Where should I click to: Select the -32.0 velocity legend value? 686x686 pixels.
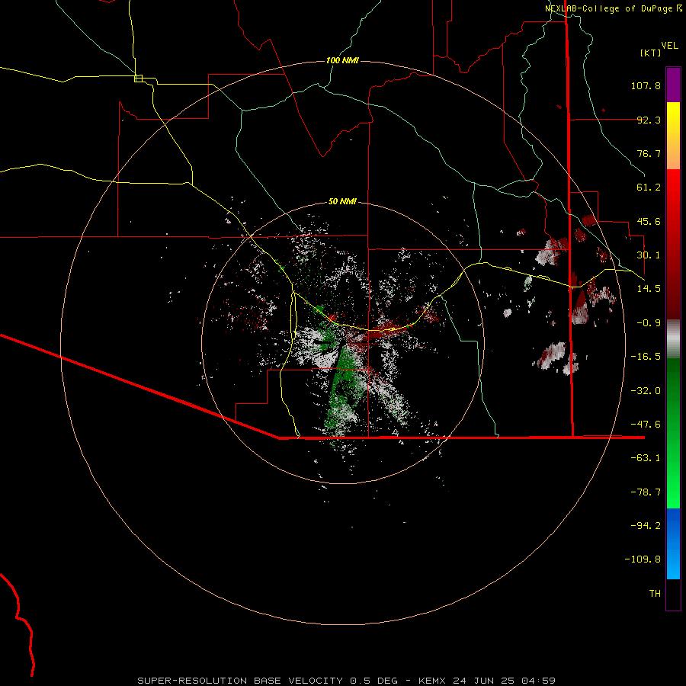coord(646,391)
